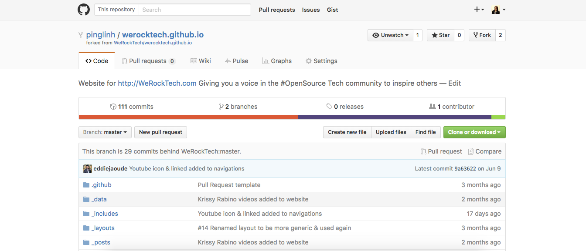Open the plus create-new dropdown
The width and height of the screenshot is (586, 251).
coord(479,10)
